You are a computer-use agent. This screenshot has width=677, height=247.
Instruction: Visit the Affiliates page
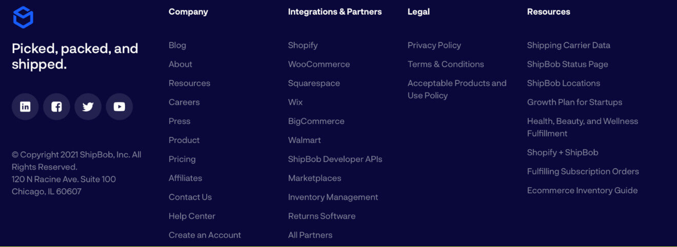[x=185, y=177]
